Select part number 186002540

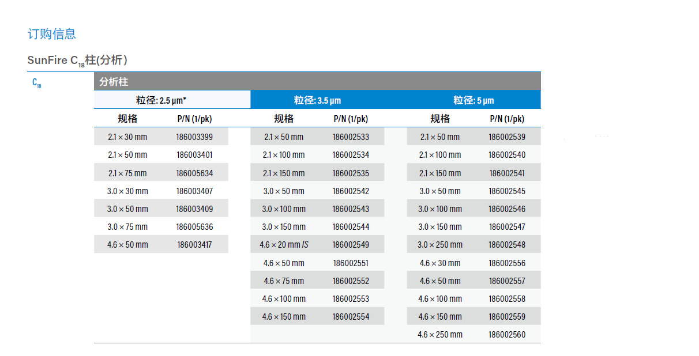tap(507, 155)
